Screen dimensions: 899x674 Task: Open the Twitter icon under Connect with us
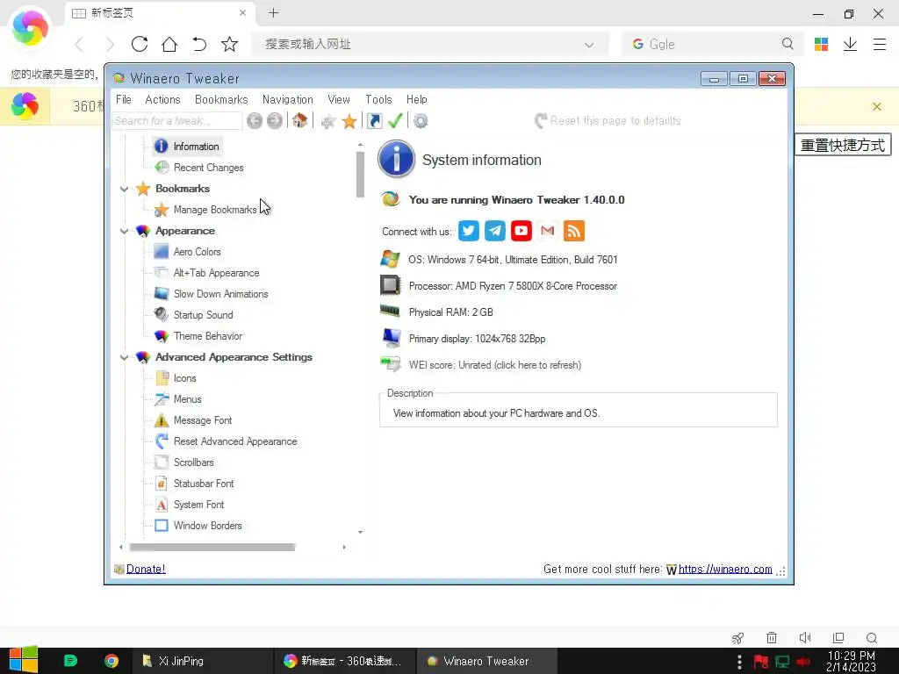click(x=469, y=231)
